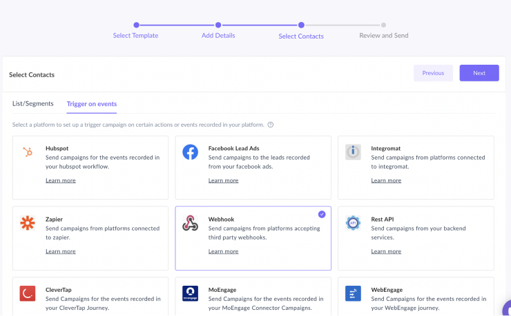This screenshot has width=511, height=316.
Task: Click the WebEngage blue logo
Action: pos(353,293)
